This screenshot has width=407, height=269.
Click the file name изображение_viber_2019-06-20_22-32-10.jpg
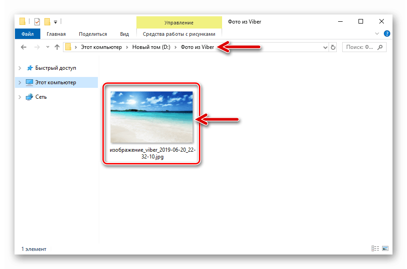tap(152, 153)
